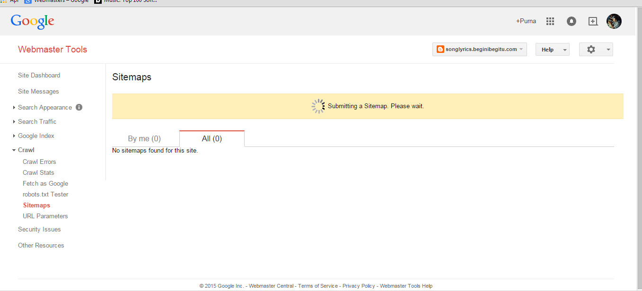The image size is (642, 291).
Task: Open Crawl Stats page
Action: coord(38,173)
